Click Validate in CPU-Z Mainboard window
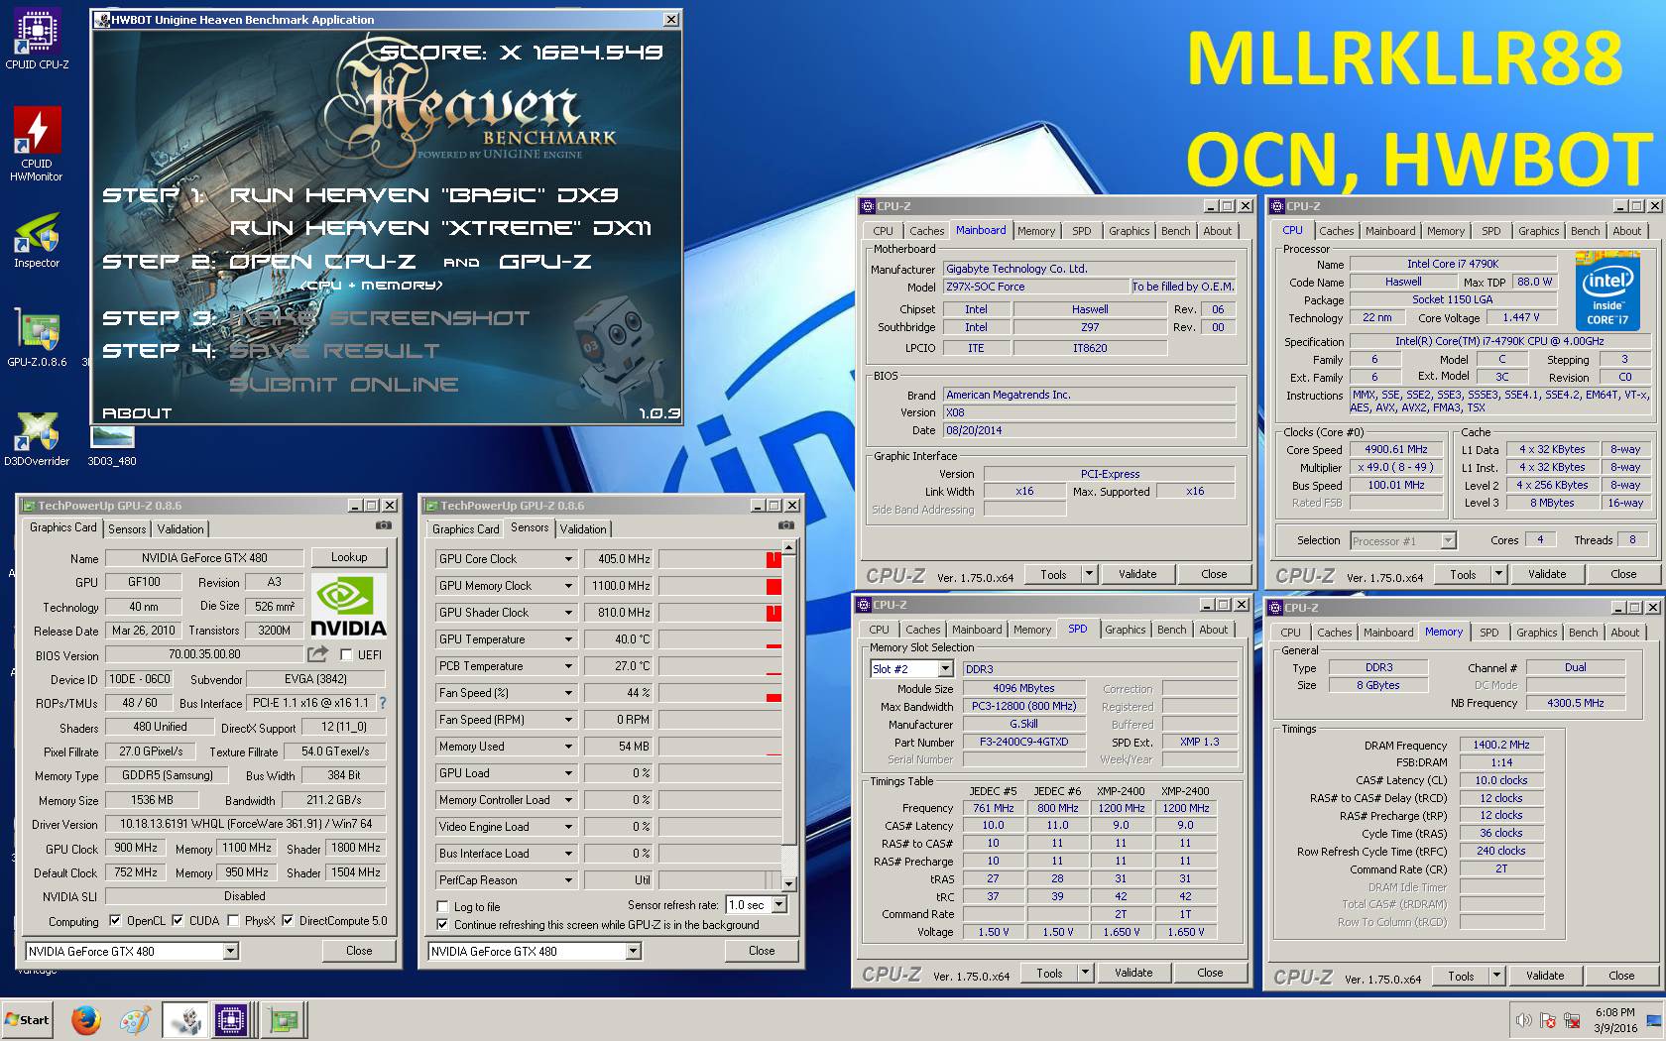1666x1041 pixels. coord(1137,574)
